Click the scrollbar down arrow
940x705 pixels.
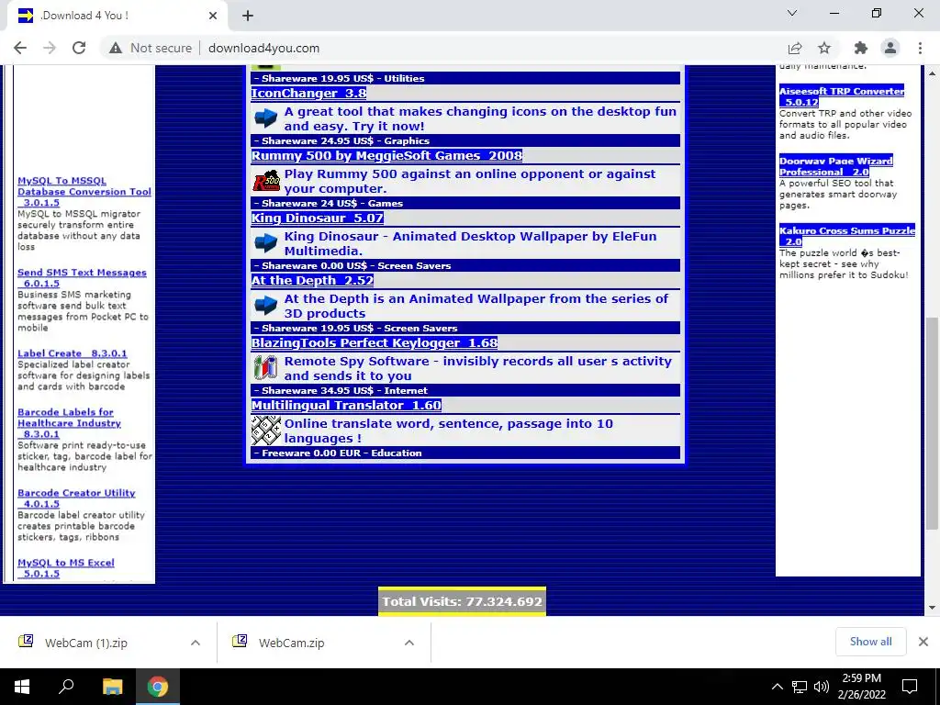[x=932, y=608]
